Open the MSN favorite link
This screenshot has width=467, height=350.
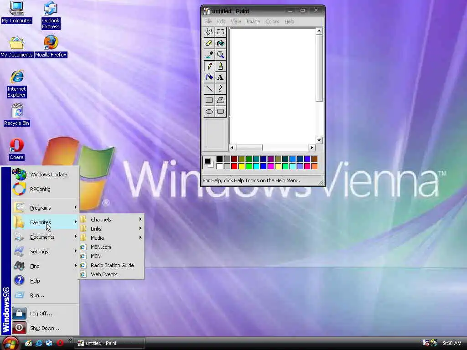112,256
